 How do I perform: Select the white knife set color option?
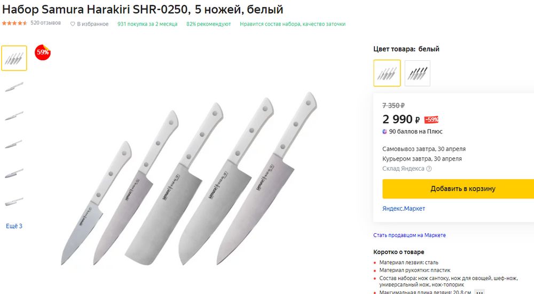(x=387, y=73)
